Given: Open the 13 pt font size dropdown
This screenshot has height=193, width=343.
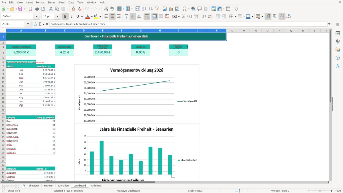Looking at the screenshot, I should coord(57,17).
